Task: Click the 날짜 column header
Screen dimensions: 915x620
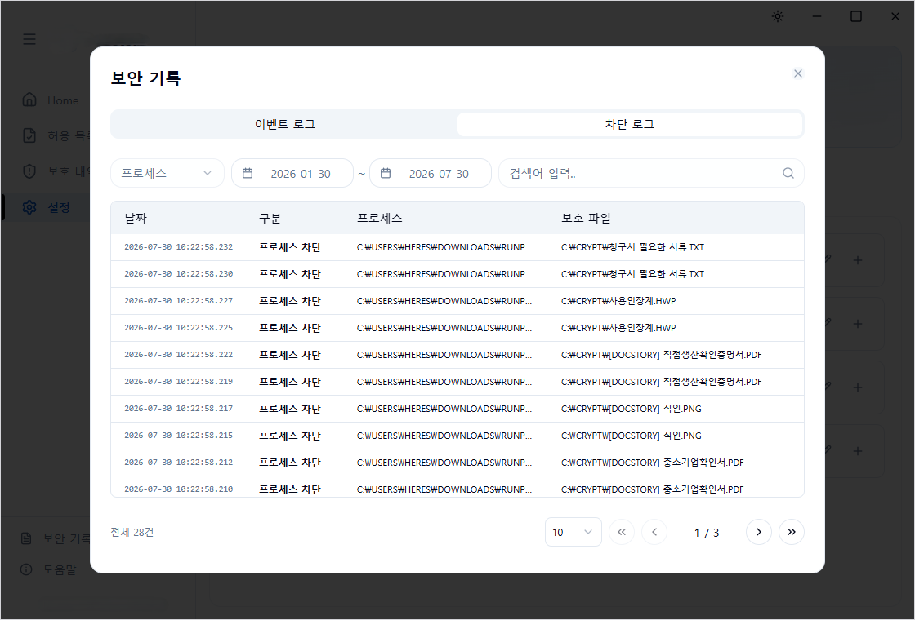Action: (x=136, y=218)
